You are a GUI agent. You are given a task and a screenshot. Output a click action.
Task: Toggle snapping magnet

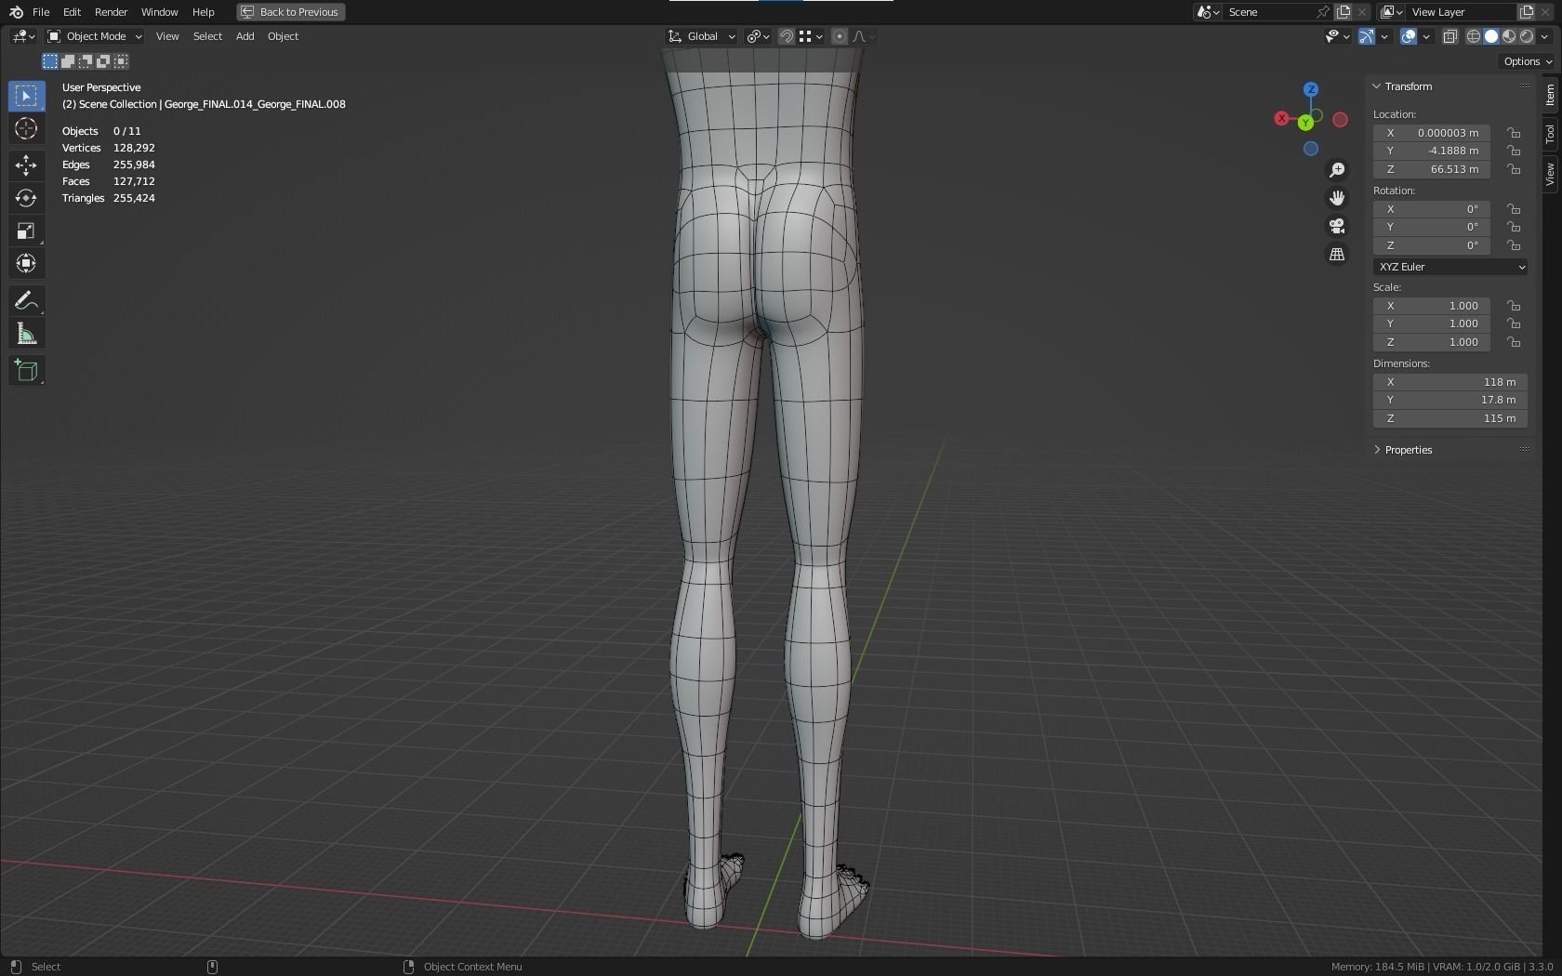pyautogui.click(x=786, y=36)
